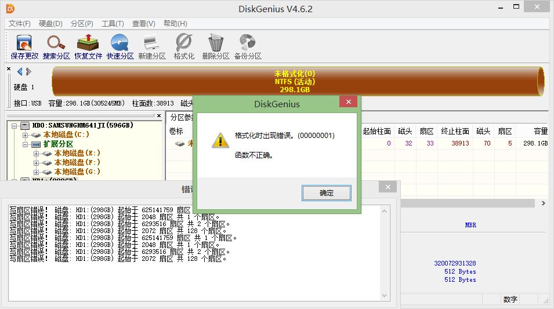Viewport: 554px width, 309px height.
Task: Open the 工具(T) menu
Action: coord(113,24)
